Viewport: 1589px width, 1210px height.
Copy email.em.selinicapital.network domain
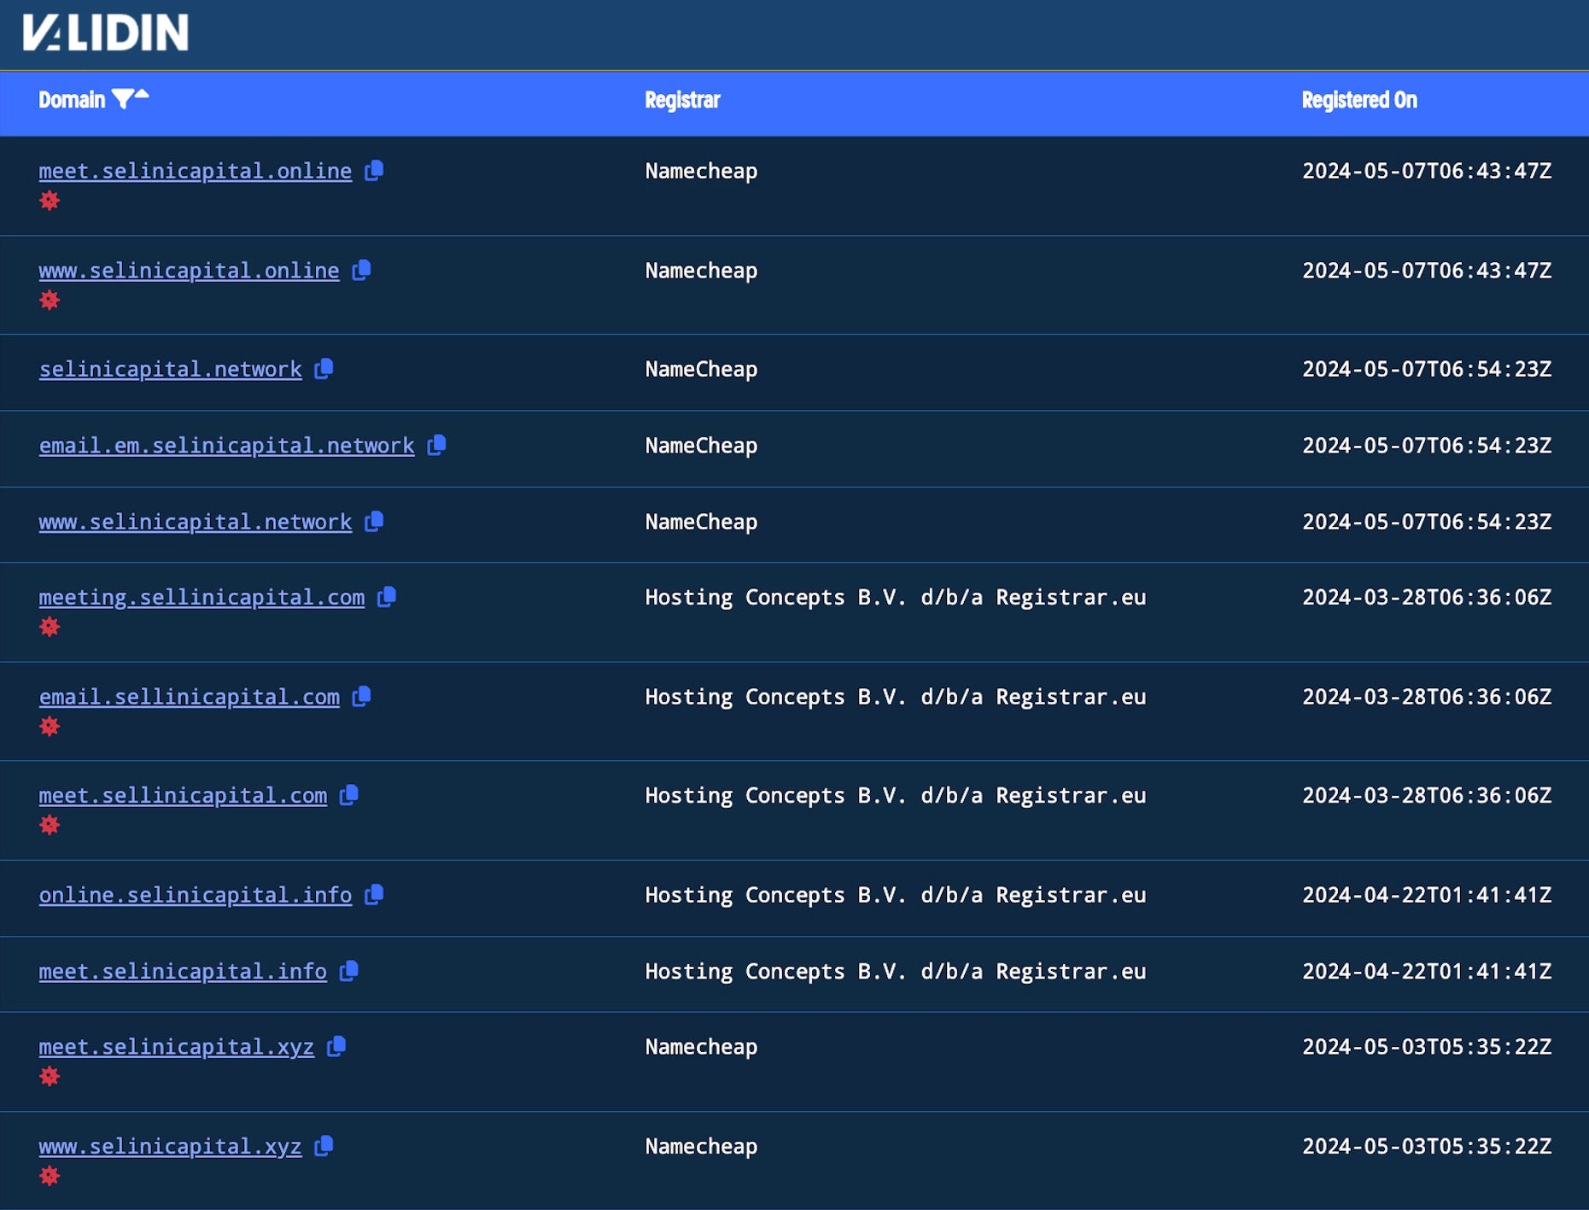(x=436, y=445)
